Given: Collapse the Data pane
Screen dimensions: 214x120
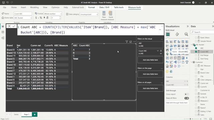Looking at the screenshot, I should (213, 26).
